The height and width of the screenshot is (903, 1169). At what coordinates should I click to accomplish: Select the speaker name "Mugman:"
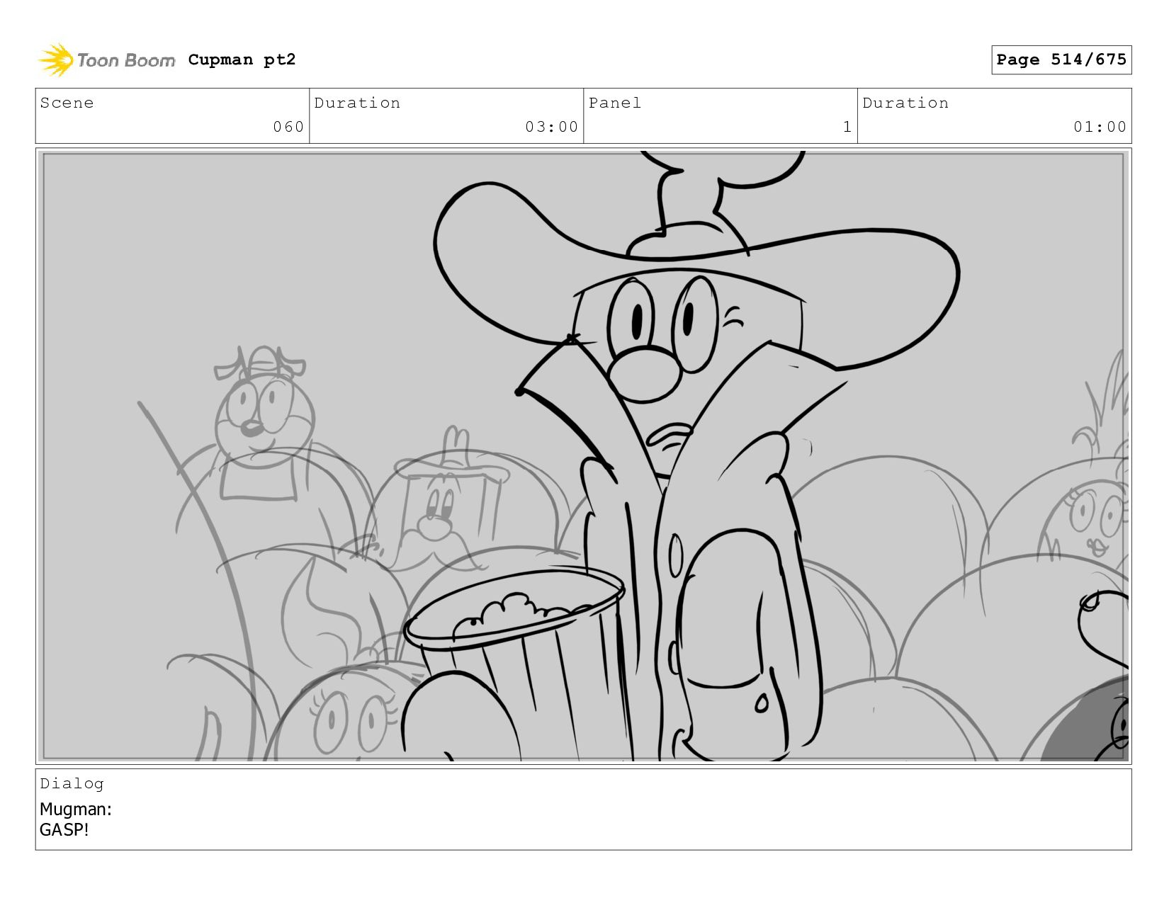76,809
